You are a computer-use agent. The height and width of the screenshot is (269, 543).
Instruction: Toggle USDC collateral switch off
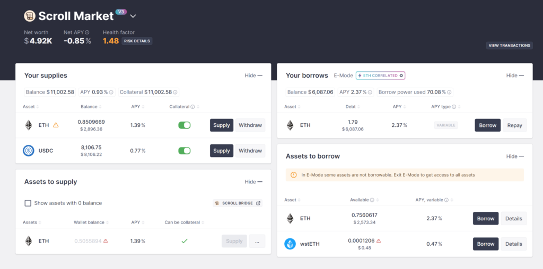coord(184,151)
